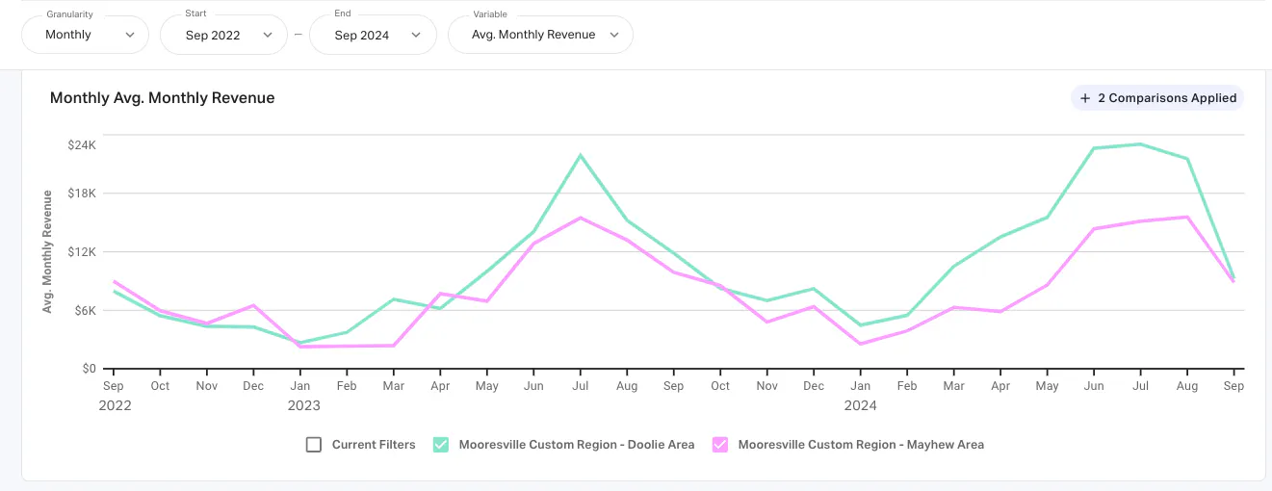Click the Avg. Monthly Revenue vertical axis title
Image resolution: width=1272 pixels, height=491 pixels.
click(x=47, y=251)
